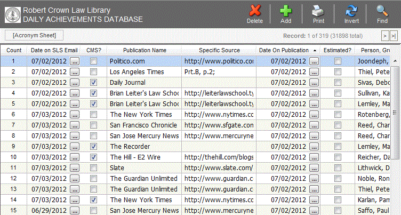Screen dimensions: 401x215
Task: Sort by Specific Source column header
Action: pyautogui.click(x=219, y=50)
